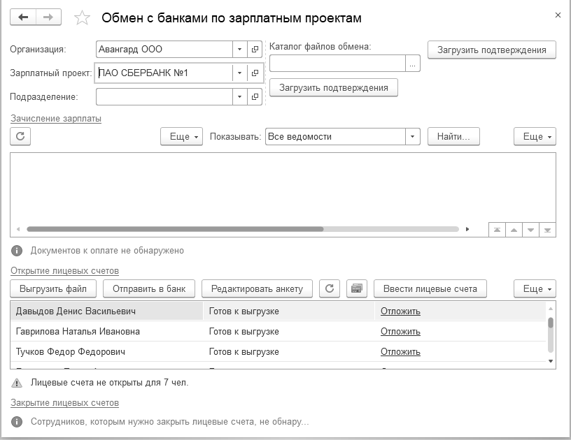Click the card icon next to Ввести лицевые счета
571x440 pixels.
357,288
